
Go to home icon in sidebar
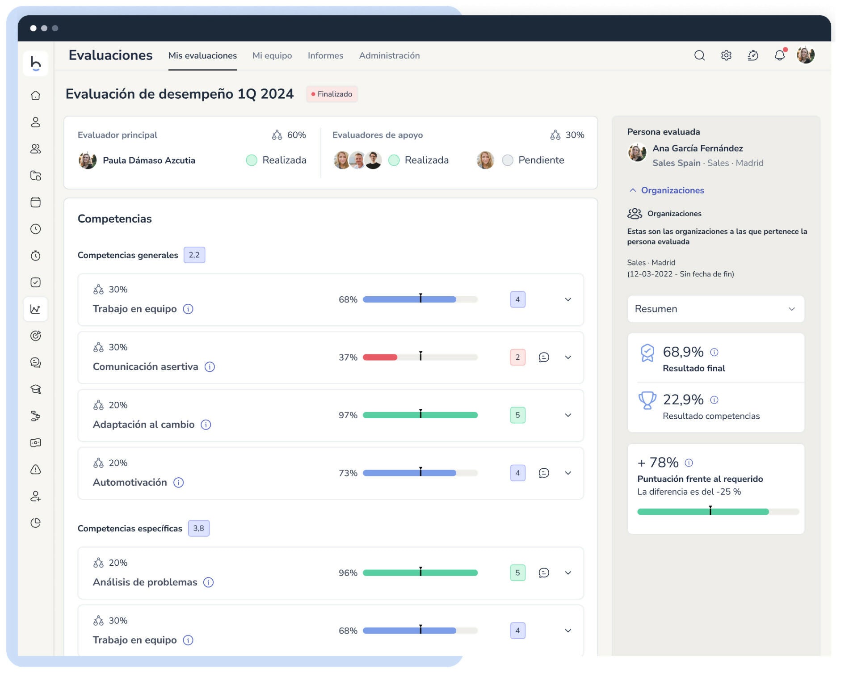point(36,96)
